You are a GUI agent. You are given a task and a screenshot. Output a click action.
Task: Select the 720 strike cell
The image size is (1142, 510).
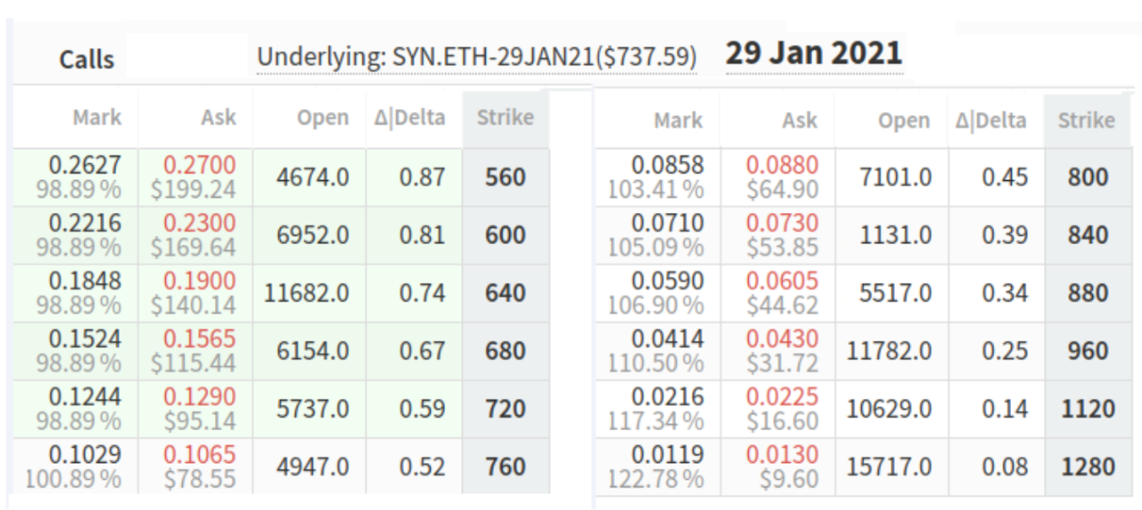pyautogui.click(x=505, y=409)
